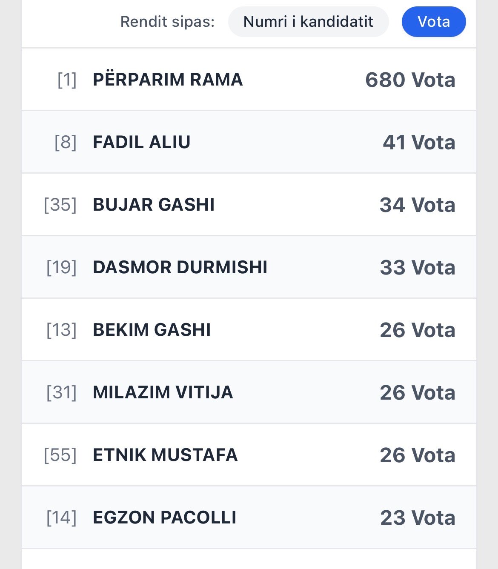Tap candidate number [19]
This screenshot has width=498, height=569.
pos(62,267)
